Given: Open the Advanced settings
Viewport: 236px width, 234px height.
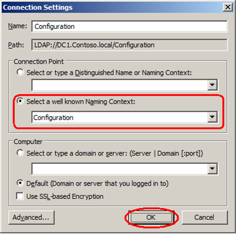Looking at the screenshot, I should [31, 217].
